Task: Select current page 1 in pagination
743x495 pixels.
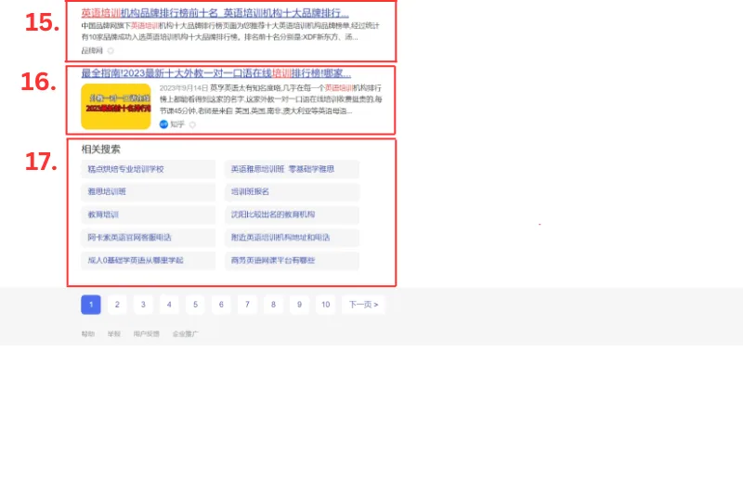Action: 91,305
